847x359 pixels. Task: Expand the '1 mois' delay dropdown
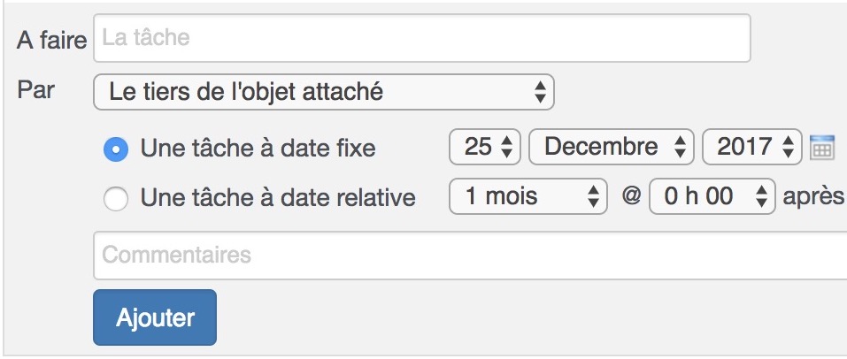tap(528, 196)
